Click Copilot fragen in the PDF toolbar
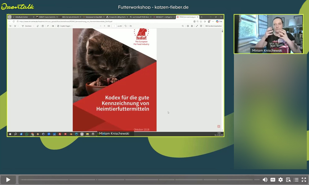Viewport: 309px width, 185px height. tap(64, 26)
